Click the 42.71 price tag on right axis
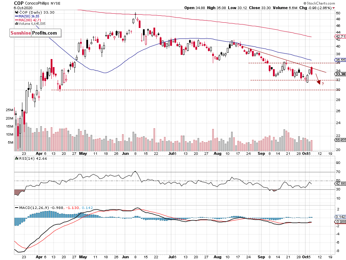 coord(340,36)
